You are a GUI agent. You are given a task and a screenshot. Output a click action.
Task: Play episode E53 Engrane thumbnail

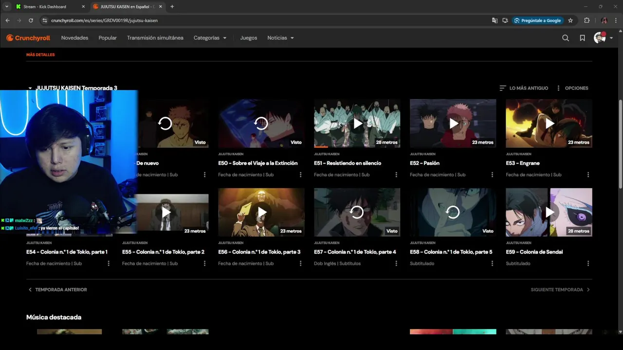549,123
